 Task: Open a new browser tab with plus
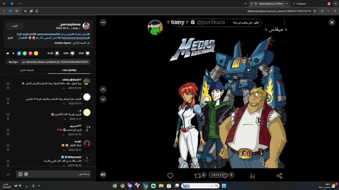tap(245, 4)
